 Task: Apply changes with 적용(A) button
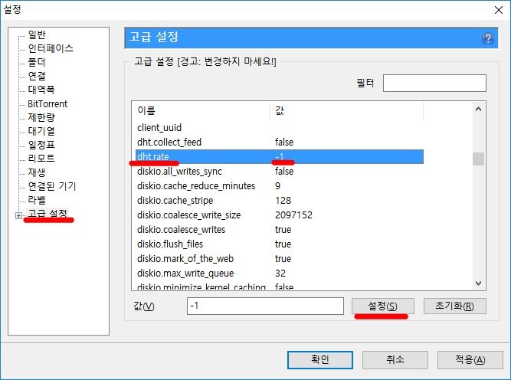pyautogui.click(x=470, y=360)
